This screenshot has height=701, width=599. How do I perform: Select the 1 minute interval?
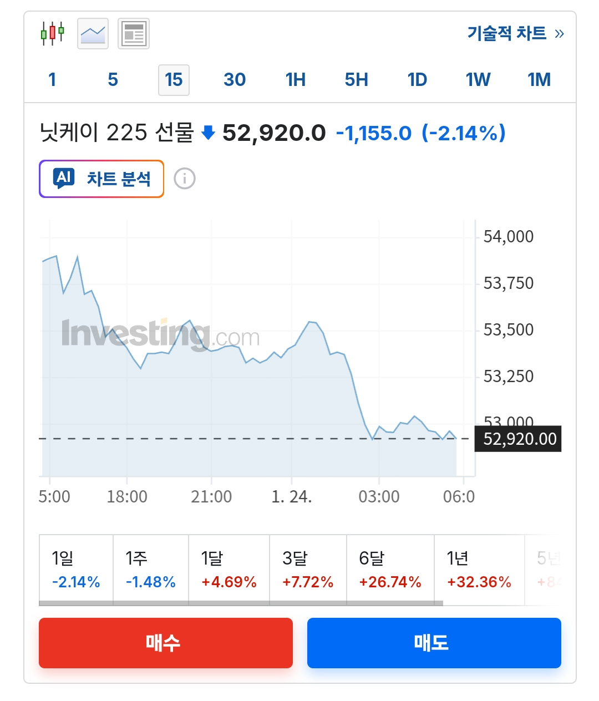pyautogui.click(x=52, y=80)
